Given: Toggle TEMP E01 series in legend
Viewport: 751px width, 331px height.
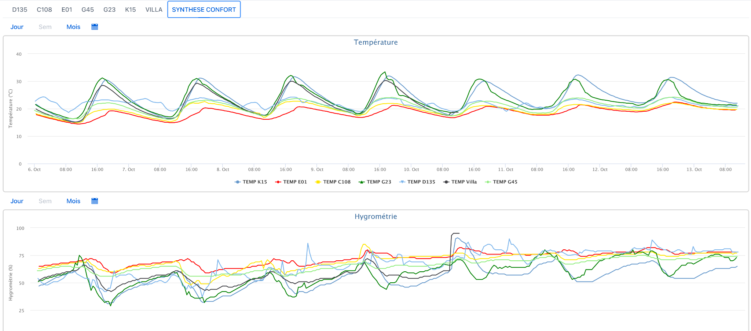Looking at the screenshot, I should pyautogui.click(x=291, y=182).
